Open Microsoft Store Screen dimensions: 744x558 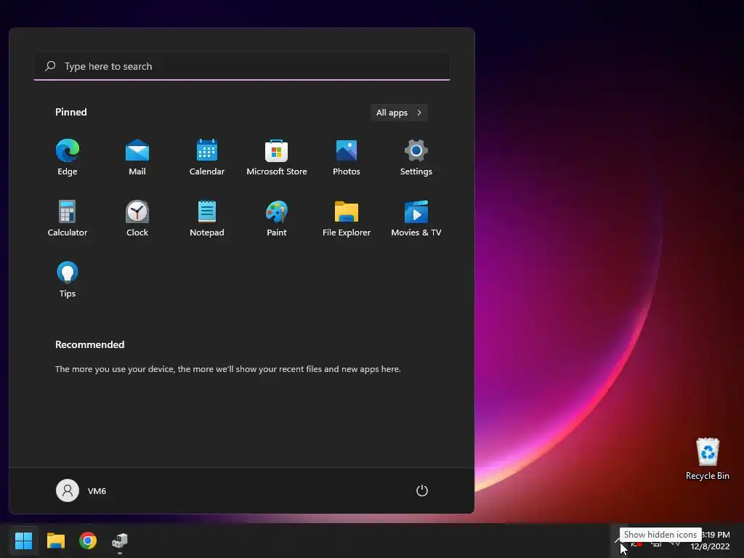(x=277, y=157)
